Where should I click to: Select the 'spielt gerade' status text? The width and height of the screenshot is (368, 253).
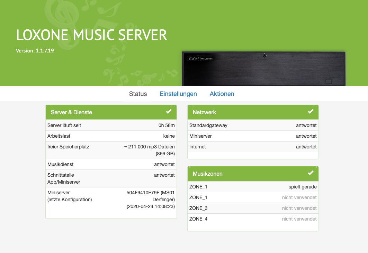pos(303,187)
